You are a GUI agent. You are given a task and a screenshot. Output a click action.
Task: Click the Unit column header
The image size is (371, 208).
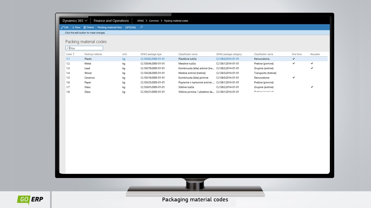pyautogui.click(x=125, y=54)
